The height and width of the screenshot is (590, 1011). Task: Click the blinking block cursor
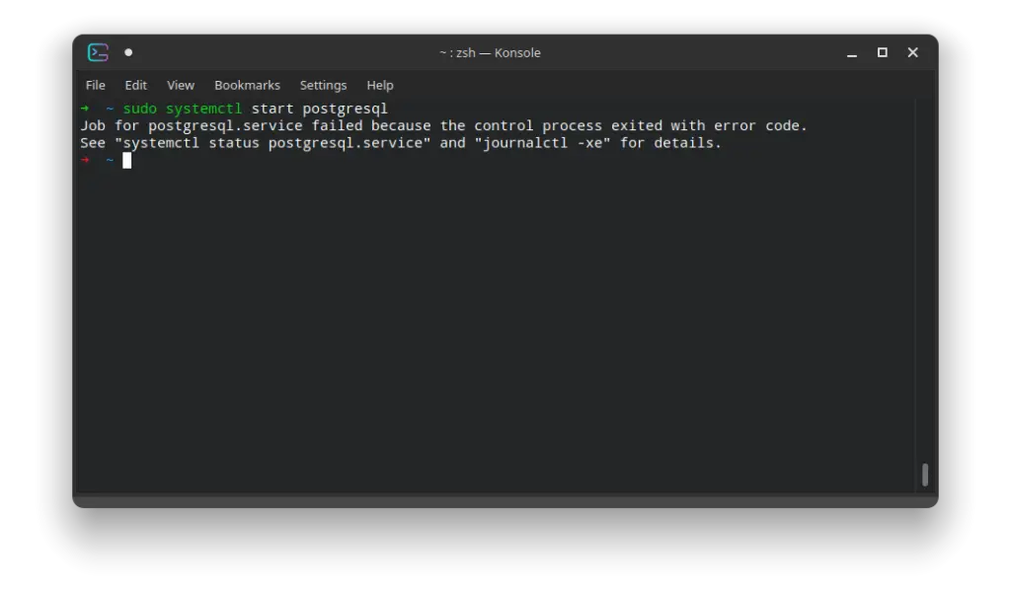(126, 160)
